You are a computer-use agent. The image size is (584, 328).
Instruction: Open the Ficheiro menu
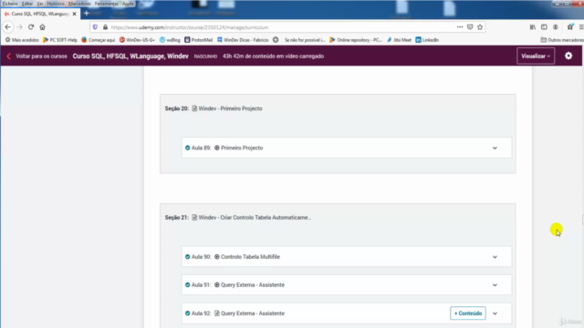(10, 4)
